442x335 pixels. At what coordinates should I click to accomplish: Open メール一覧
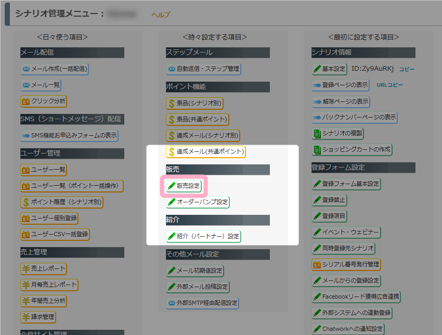click(x=41, y=85)
